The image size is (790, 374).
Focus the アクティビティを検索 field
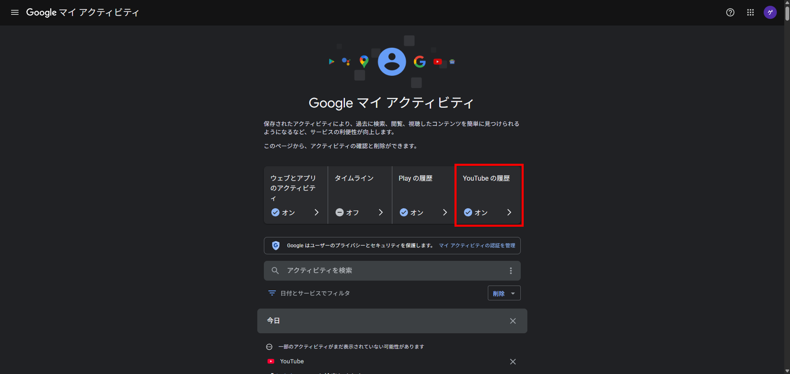[392, 271]
